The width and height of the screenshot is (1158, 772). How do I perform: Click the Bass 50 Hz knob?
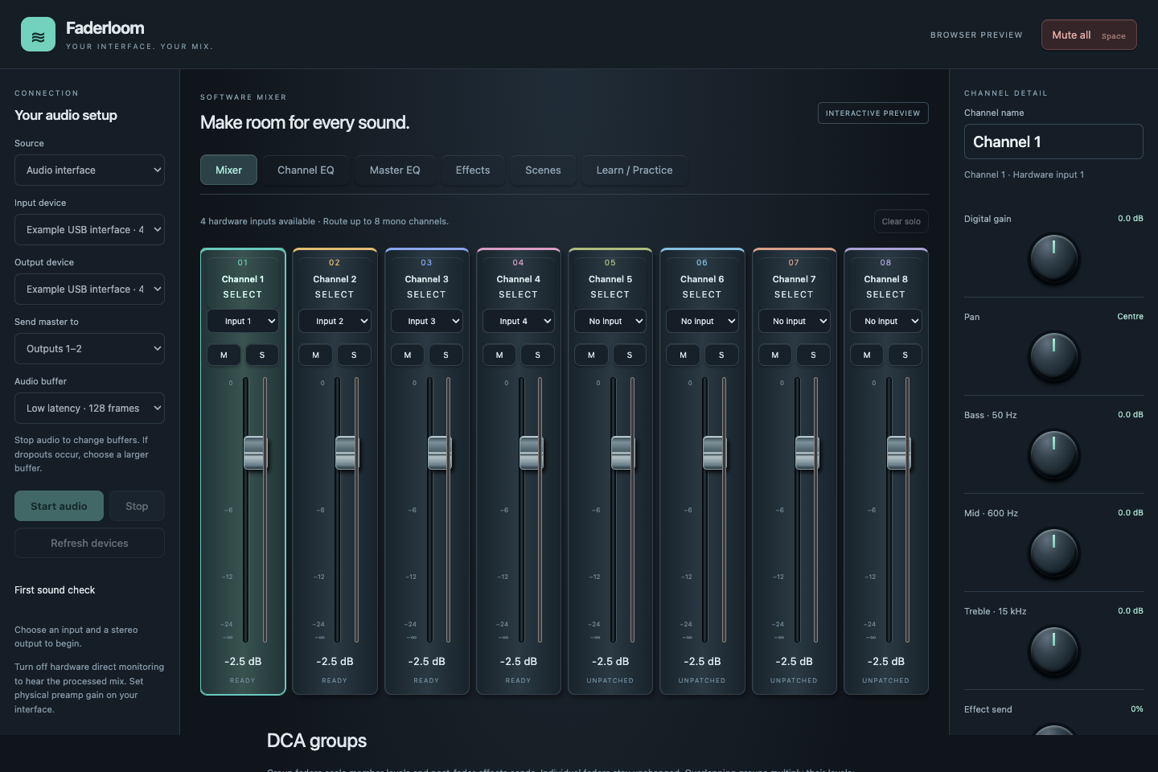click(1053, 454)
